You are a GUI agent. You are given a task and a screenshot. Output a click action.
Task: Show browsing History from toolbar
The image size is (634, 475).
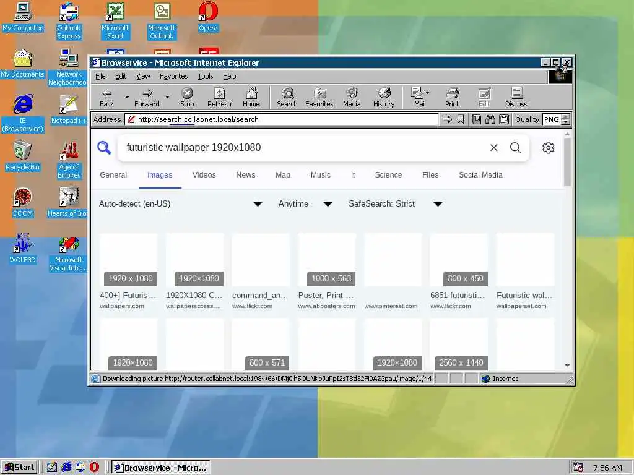384,98
